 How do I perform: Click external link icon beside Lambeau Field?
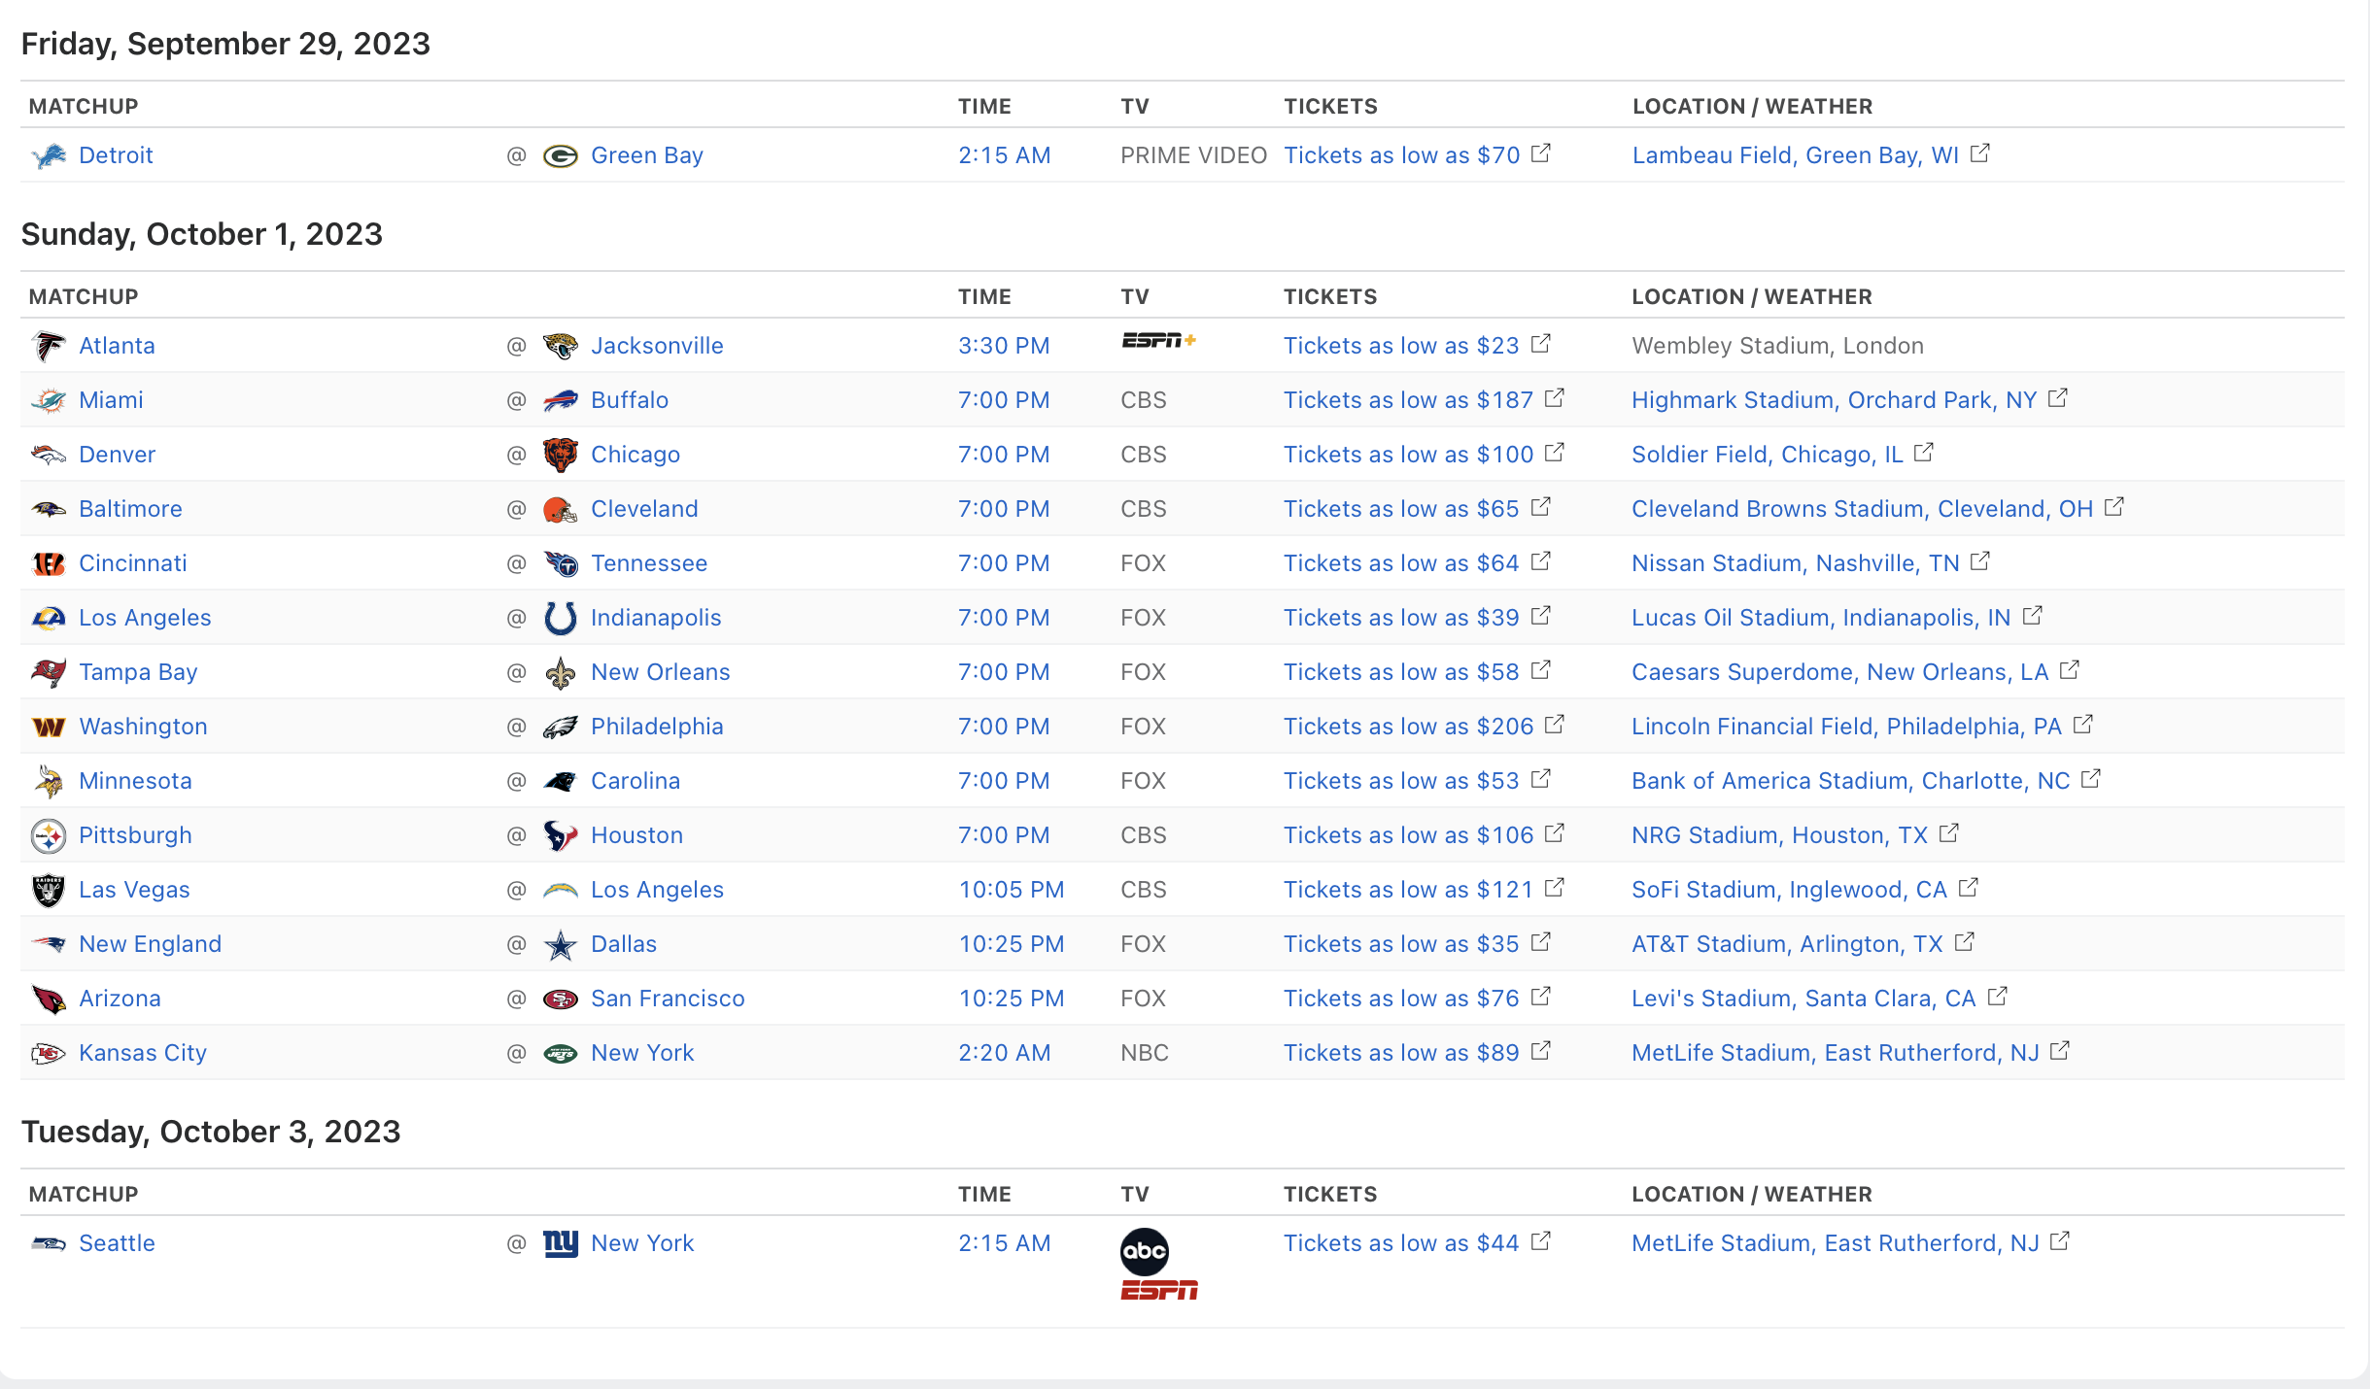(x=1979, y=153)
